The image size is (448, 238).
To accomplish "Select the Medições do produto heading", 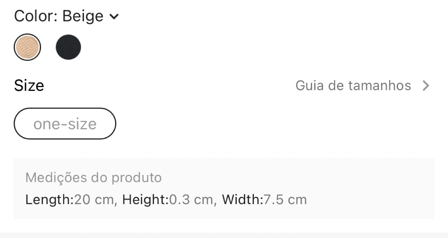I will (x=93, y=178).
